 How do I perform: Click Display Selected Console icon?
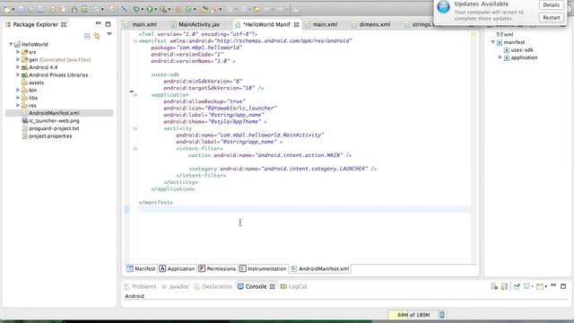[x=526, y=286]
